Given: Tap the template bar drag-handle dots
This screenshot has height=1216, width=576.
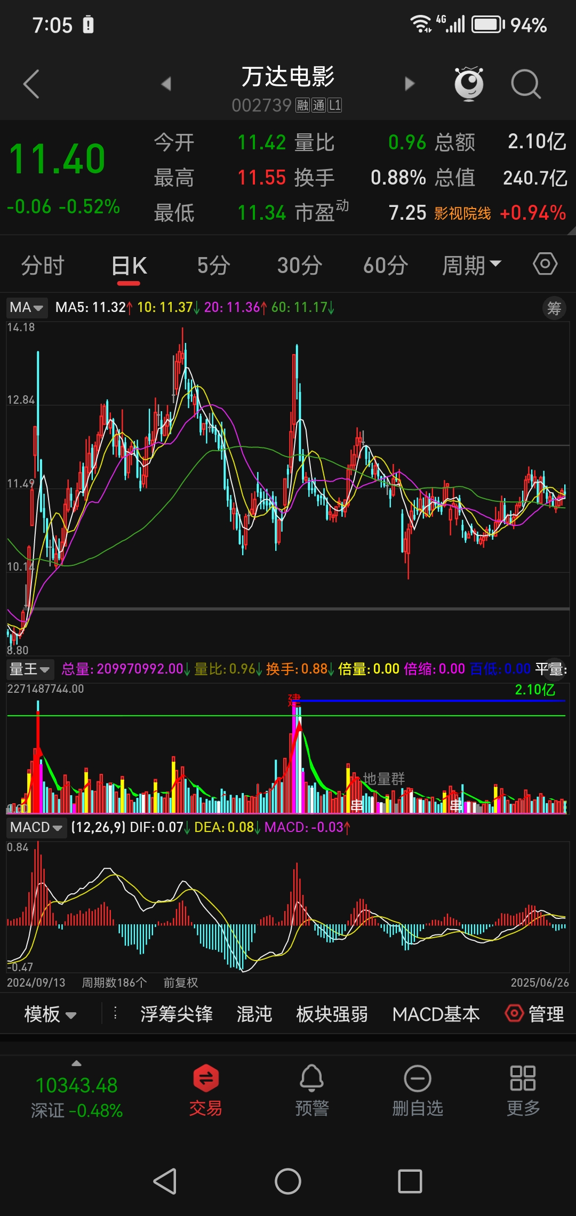Looking at the screenshot, I should pos(115,1013).
